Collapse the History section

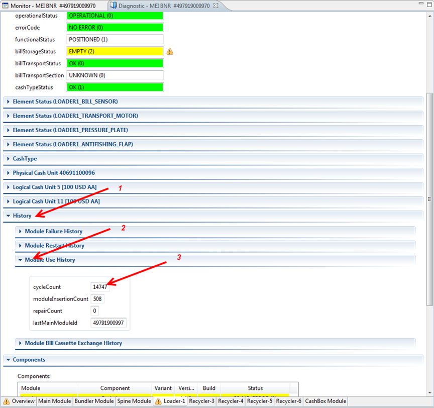9,216
